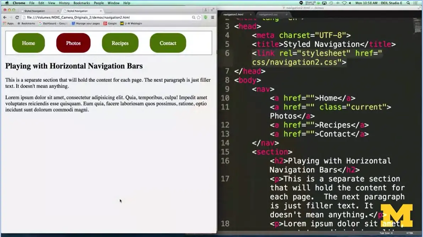Viewport: 423px width, 237px height.
Task: Open the Tab Size selector in status bar
Action: coord(386,233)
